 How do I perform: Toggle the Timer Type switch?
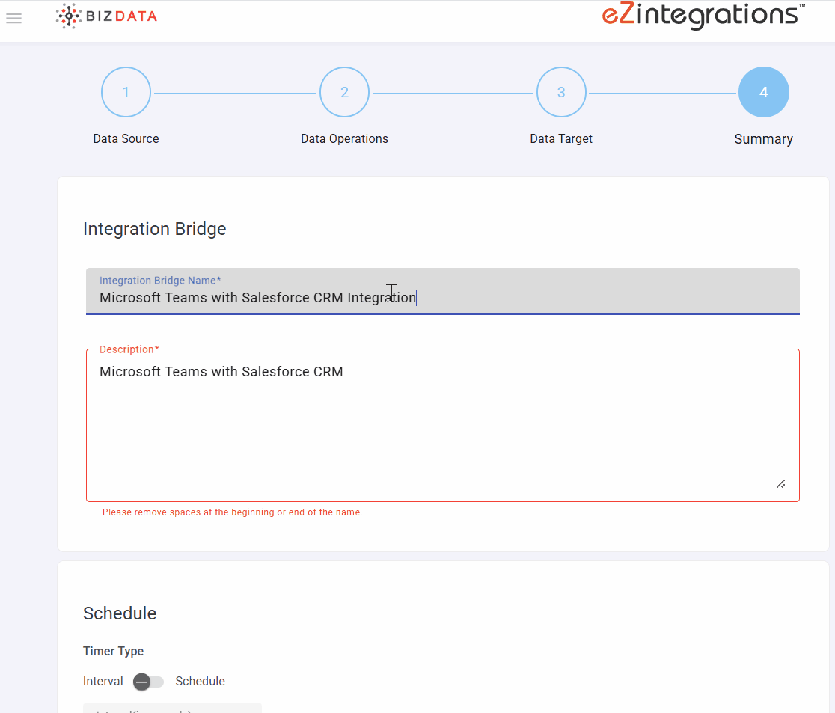(148, 682)
